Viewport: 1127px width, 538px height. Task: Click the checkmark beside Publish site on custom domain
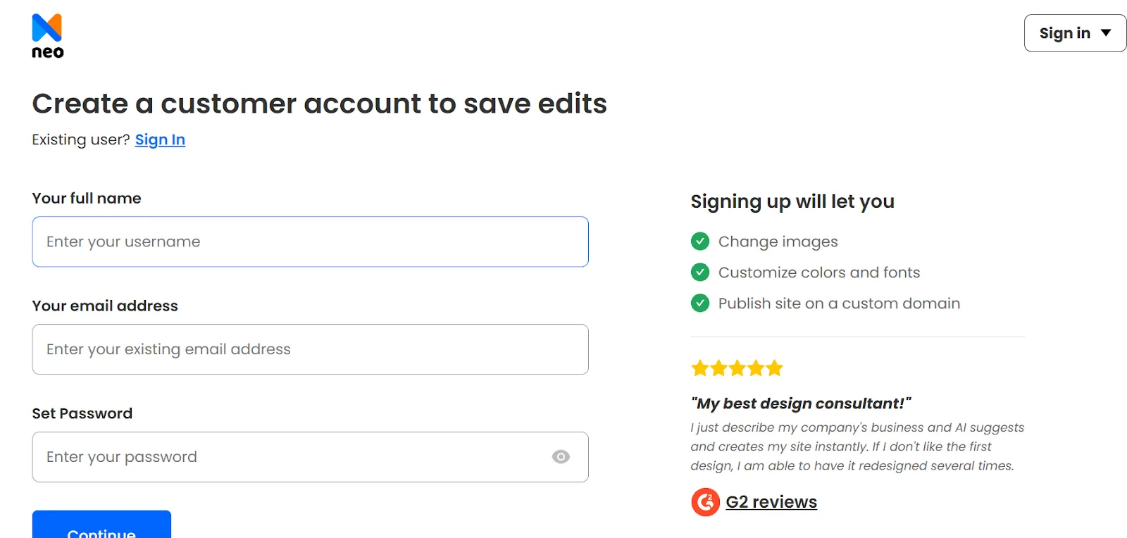pos(700,303)
